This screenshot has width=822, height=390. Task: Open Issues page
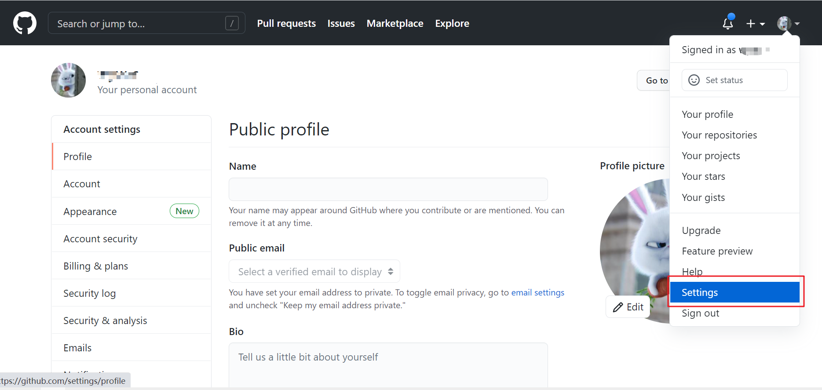(341, 23)
